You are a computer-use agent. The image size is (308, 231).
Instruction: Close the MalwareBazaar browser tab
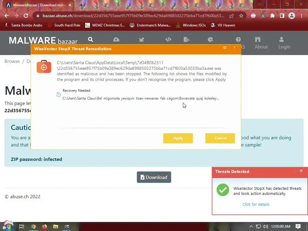click(70, 5)
